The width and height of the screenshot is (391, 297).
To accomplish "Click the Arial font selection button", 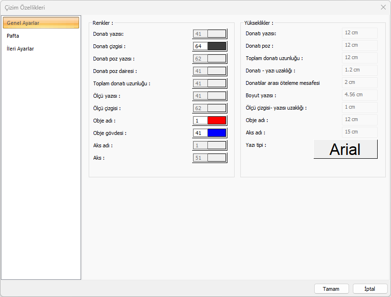I will [x=345, y=149].
